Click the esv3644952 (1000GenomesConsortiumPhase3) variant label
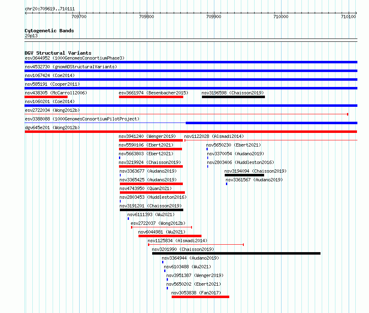This screenshot has width=369, height=313. click(75, 58)
